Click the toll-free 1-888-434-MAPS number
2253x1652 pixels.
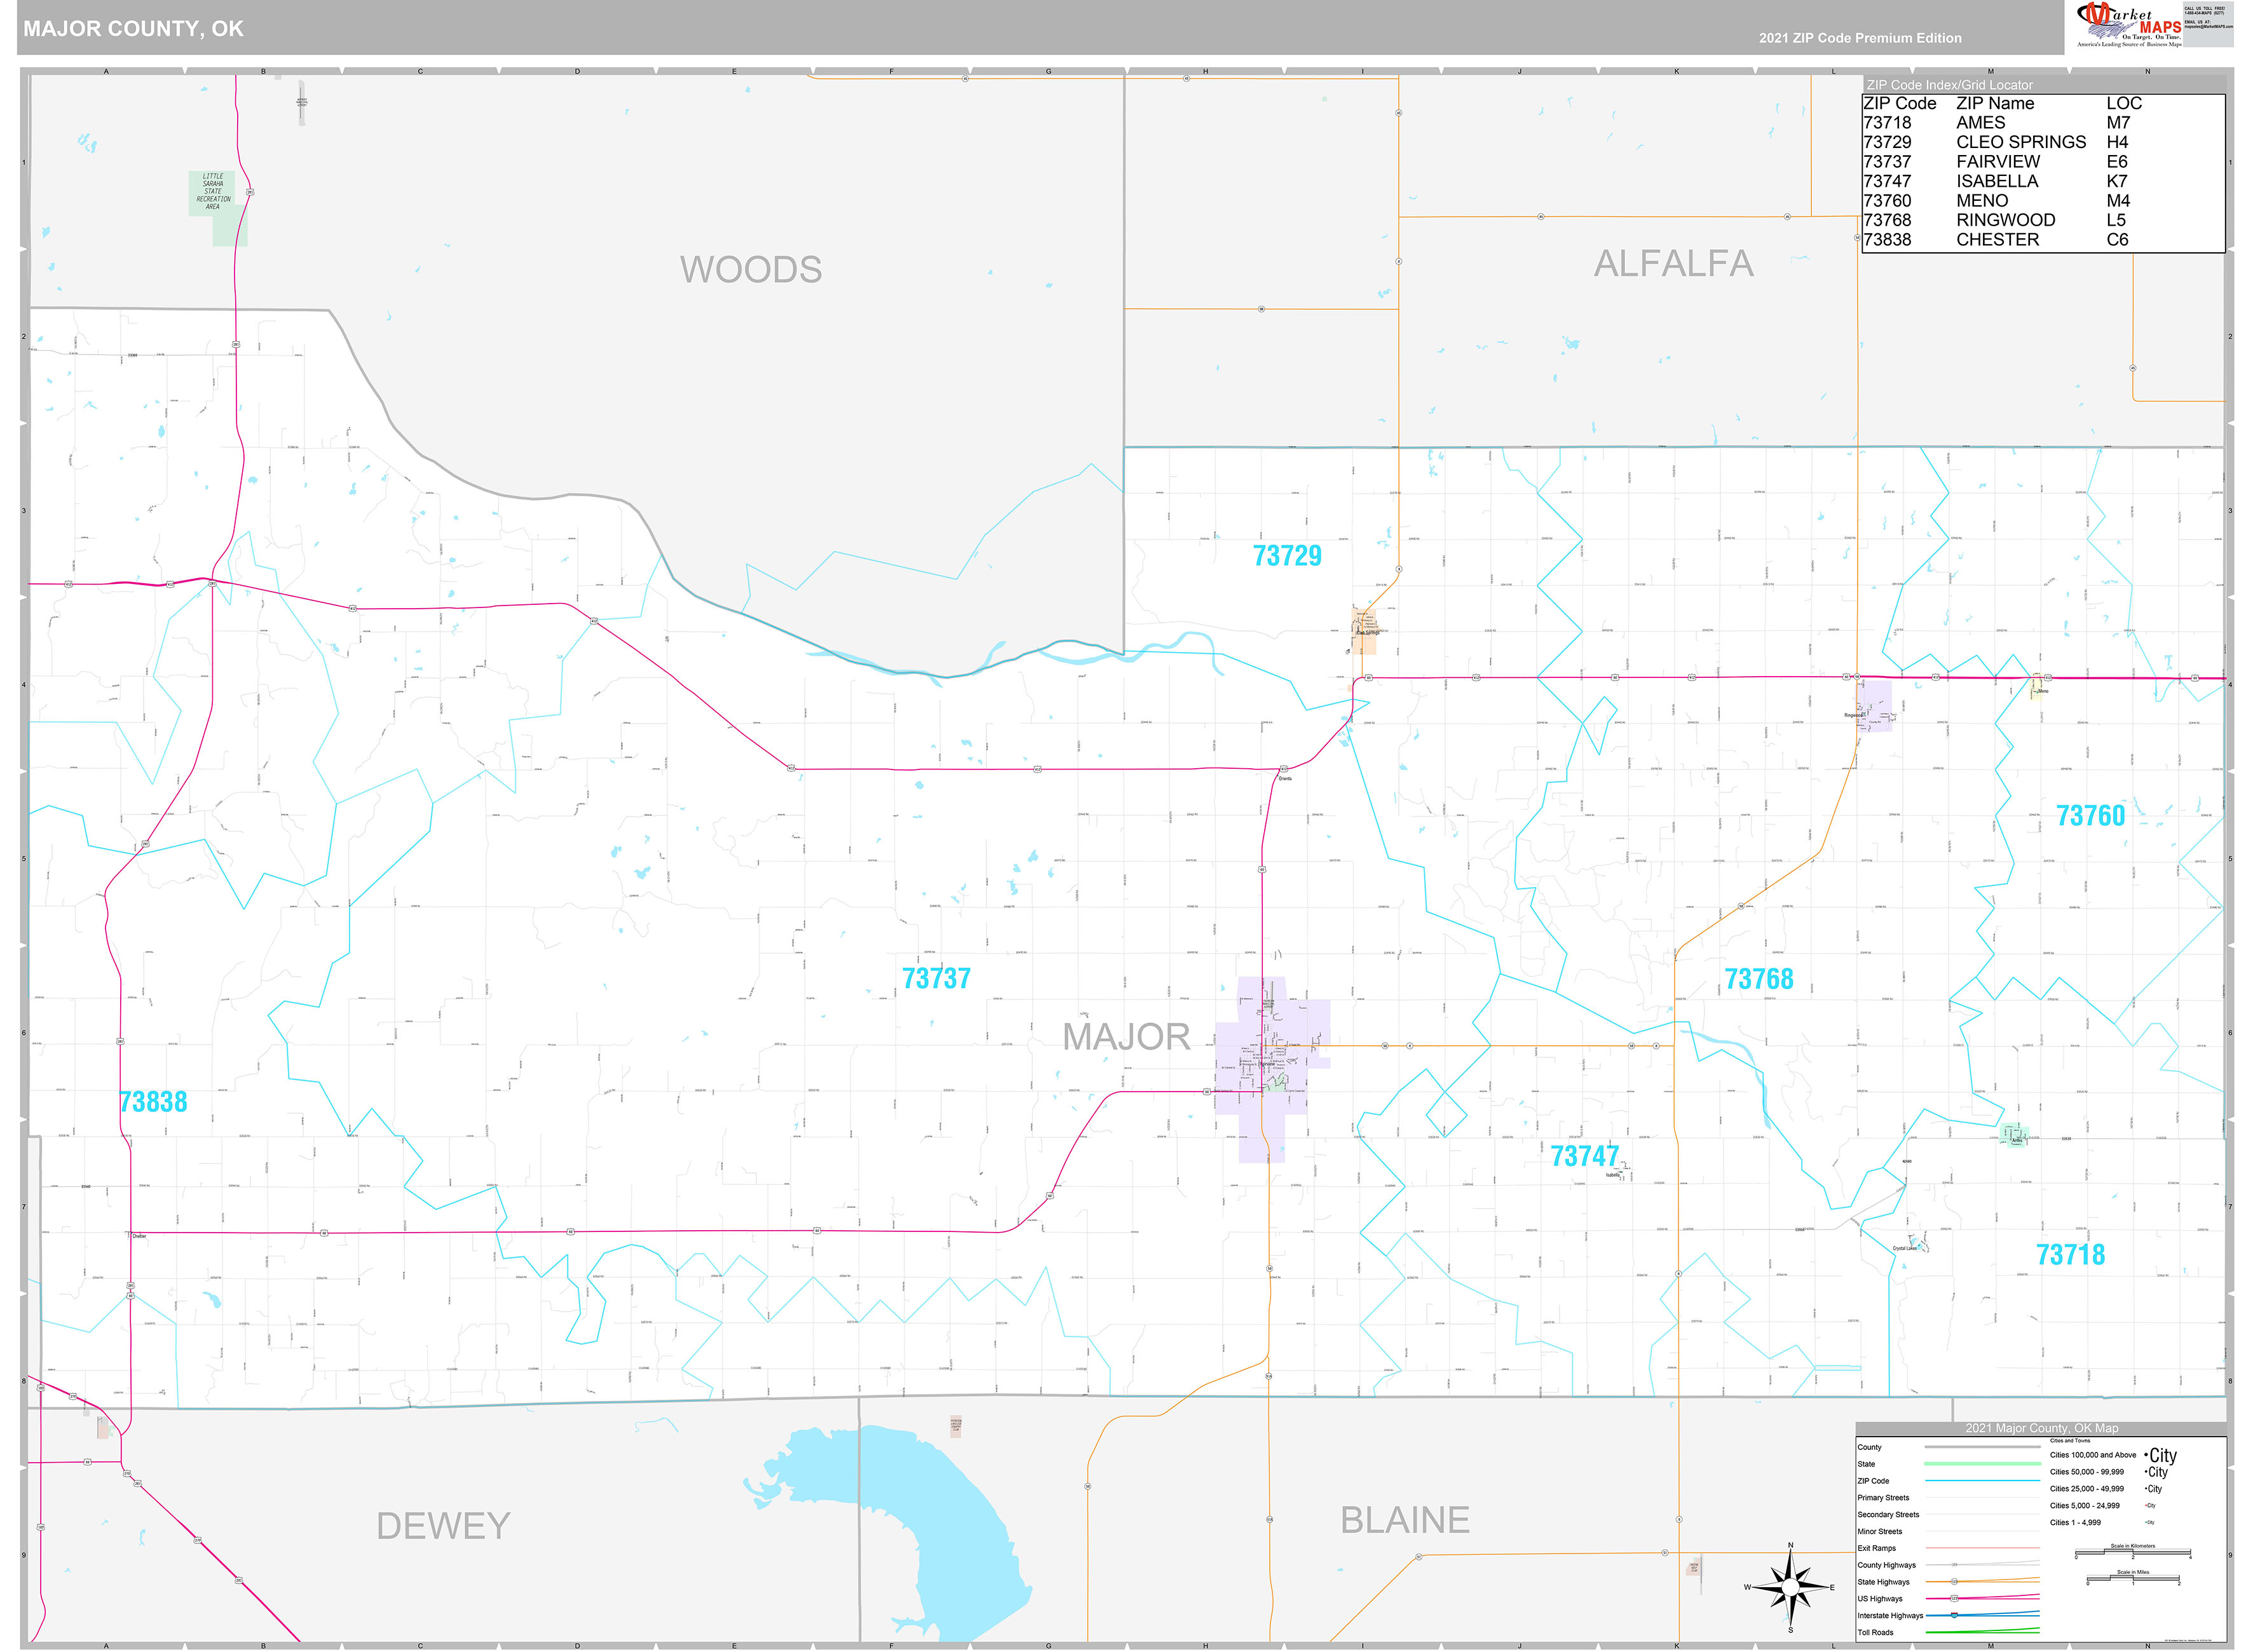click(x=2205, y=13)
